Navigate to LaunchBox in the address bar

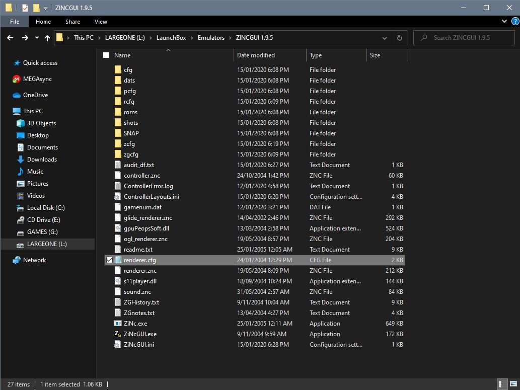[171, 38]
